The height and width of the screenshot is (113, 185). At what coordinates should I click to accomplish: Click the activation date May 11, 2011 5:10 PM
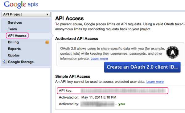point(99,97)
